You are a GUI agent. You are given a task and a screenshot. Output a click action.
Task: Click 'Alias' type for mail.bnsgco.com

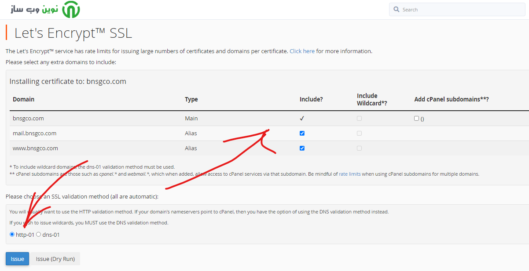(x=191, y=134)
